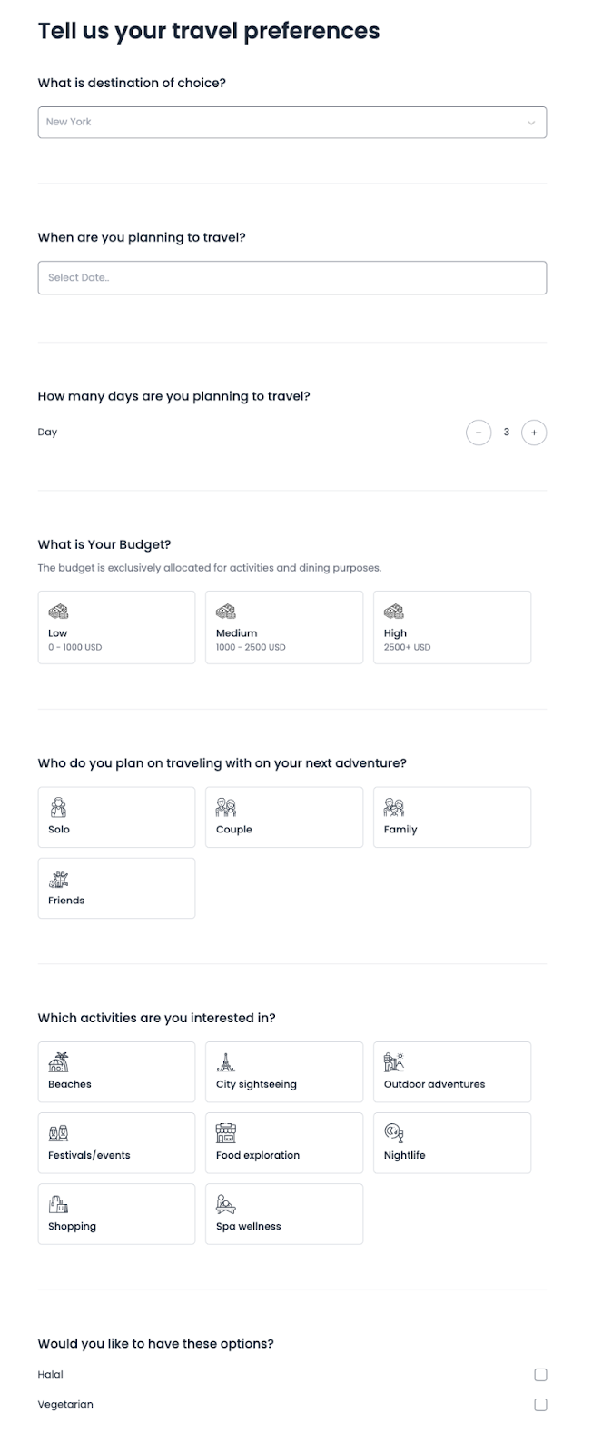Pick the Nightlife cocktail icon
612x1454 pixels.
[x=394, y=1132]
